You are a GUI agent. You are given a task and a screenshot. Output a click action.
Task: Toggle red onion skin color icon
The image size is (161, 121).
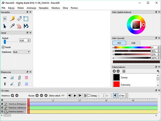pos(26,78)
